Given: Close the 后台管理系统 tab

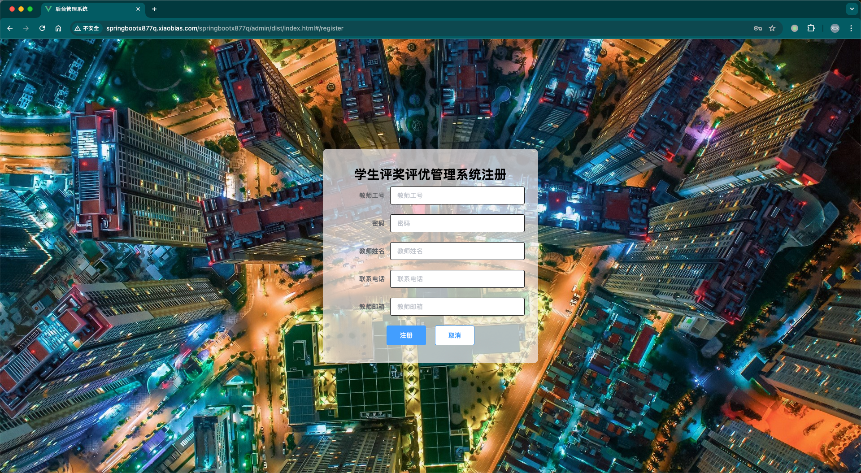Looking at the screenshot, I should (x=138, y=9).
